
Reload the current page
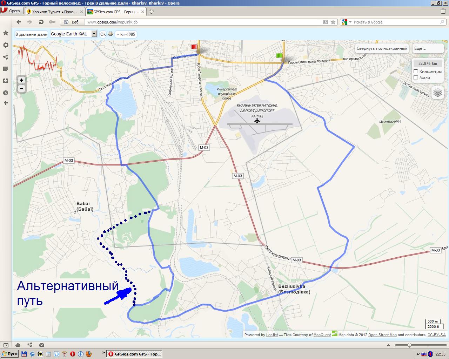41,22
